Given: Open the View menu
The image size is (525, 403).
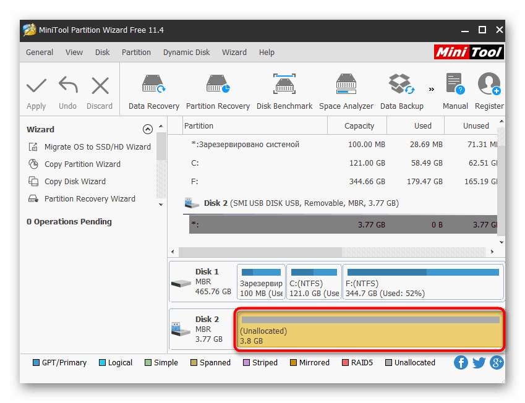Looking at the screenshot, I should tap(74, 52).
